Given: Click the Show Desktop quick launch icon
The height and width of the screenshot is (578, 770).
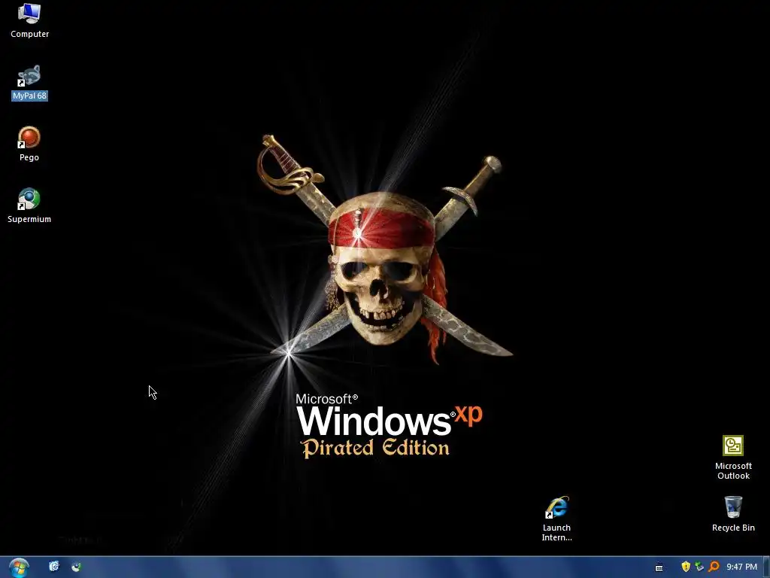Looking at the screenshot, I should tap(54, 567).
